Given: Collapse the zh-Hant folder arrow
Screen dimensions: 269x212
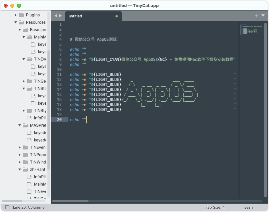Looking at the screenshot, I should point(20,170).
